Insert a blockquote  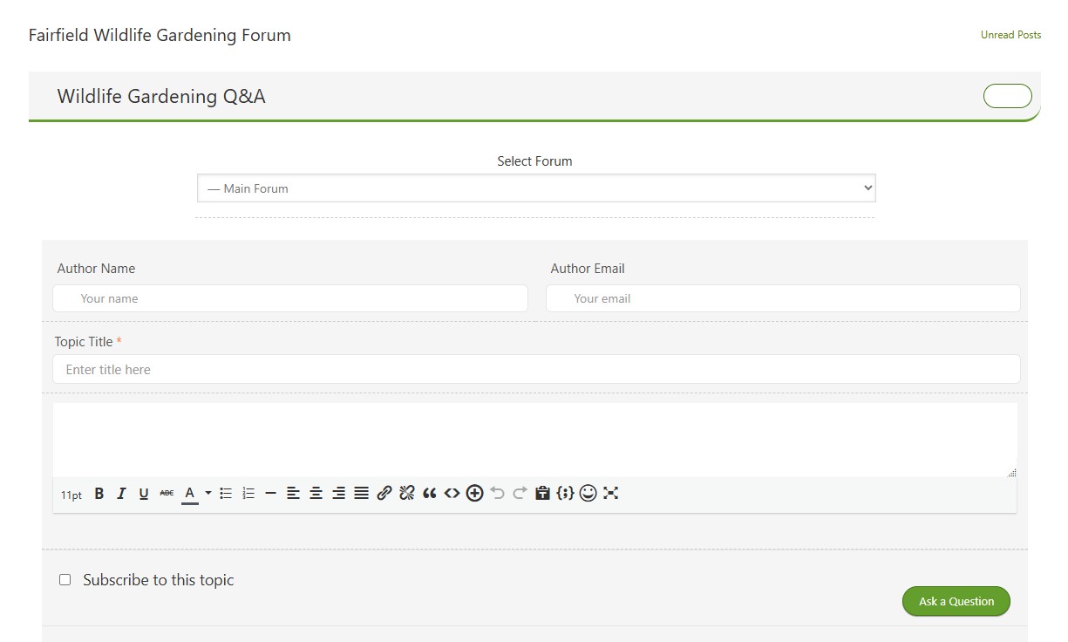[430, 494]
